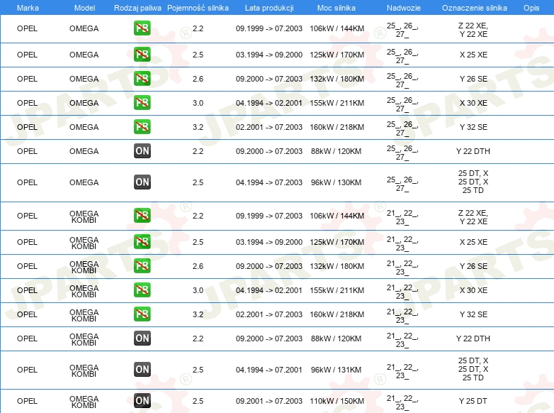Viewport: 554px width, 413px height.
Task: Click 'Y 32 SE' engine code in the OMEGA KOMBI row
Action: coord(473,314)
